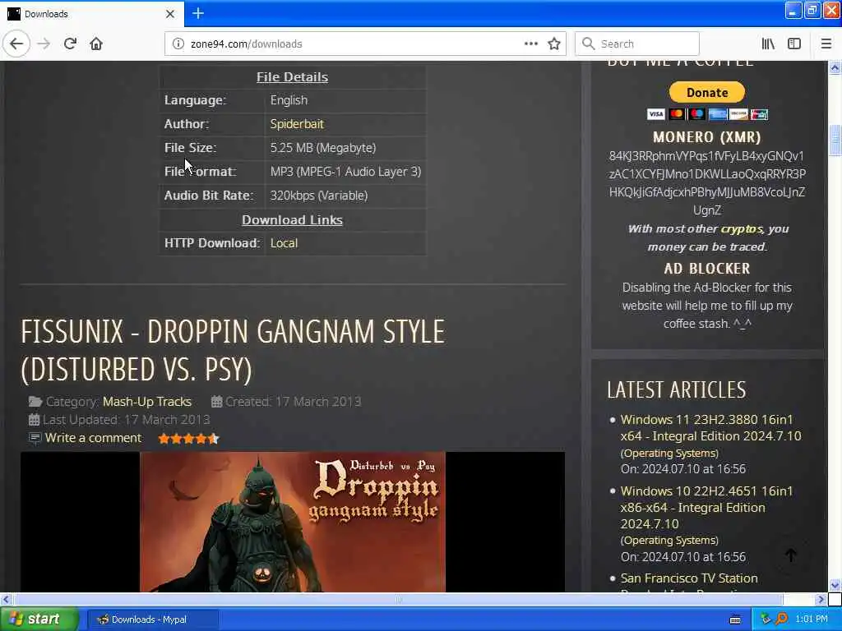This screenshot has width=842, height=631.
Task: Open page actions three-dots menu
Action: 530,44
